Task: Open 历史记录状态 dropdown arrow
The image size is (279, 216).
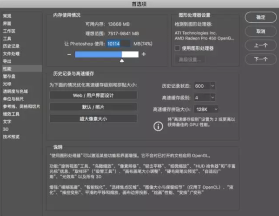Action: 213,86
